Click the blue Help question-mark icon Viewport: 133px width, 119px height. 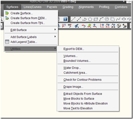[x=65, y=19]
